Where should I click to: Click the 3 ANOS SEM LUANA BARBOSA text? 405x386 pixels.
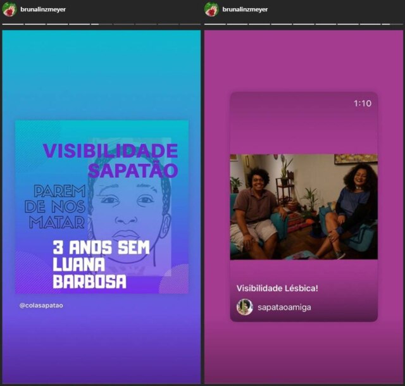pyautogui.click(x=101, y=265)
